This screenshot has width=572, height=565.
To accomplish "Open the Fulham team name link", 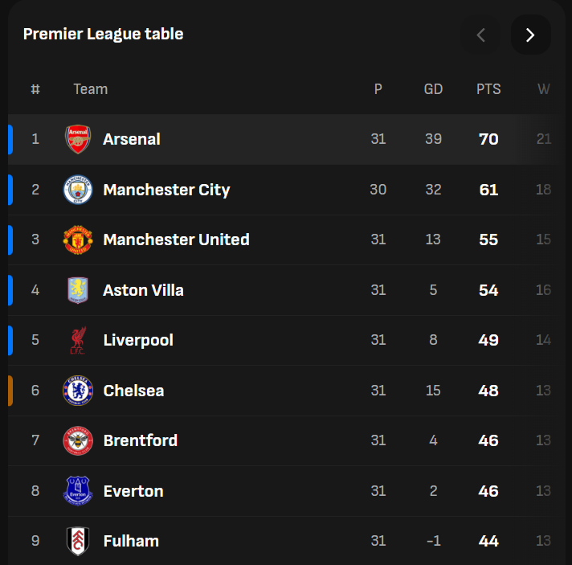I will pos(131,541).
